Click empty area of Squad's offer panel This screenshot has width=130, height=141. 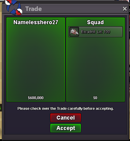tap(96, 66)
